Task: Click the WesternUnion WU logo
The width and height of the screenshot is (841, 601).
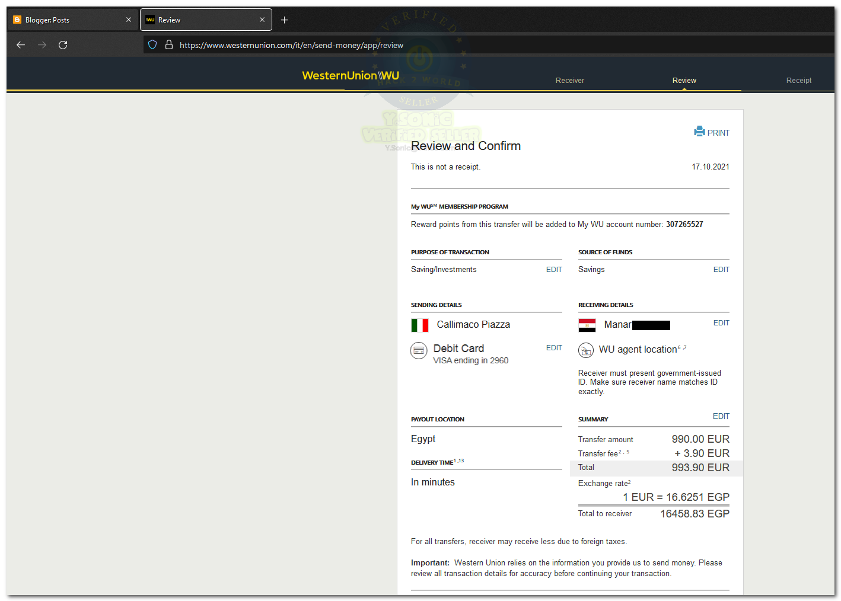Action: pyautogui.click(x=351, y=76)
